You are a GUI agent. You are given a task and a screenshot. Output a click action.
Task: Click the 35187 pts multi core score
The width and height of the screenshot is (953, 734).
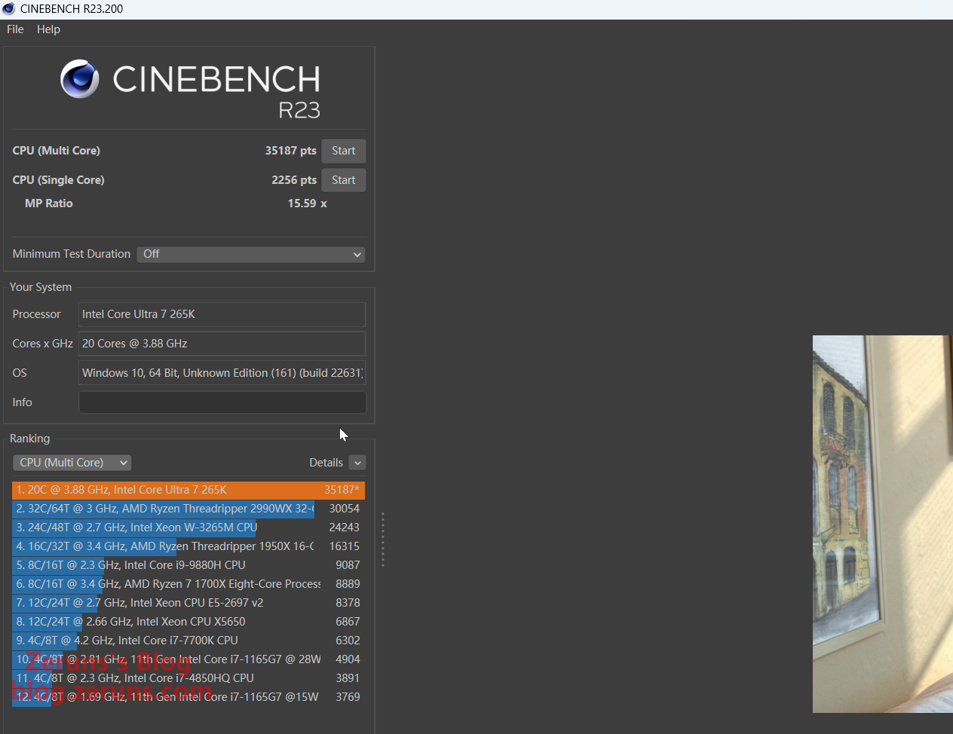click(x=290, y=151)
